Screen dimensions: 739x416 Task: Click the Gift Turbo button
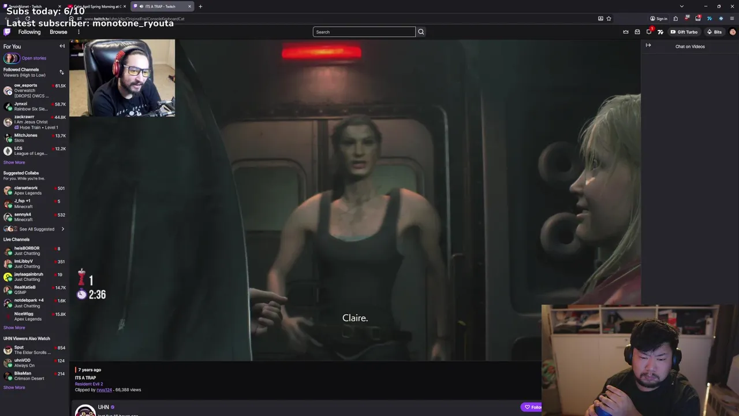684,32
